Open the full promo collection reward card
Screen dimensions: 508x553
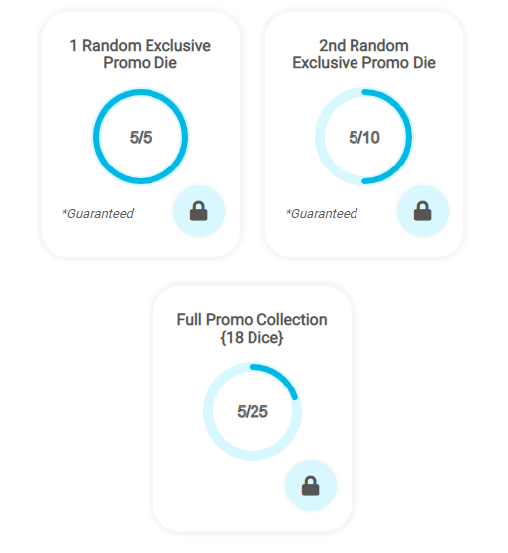(x=253, y=408)
